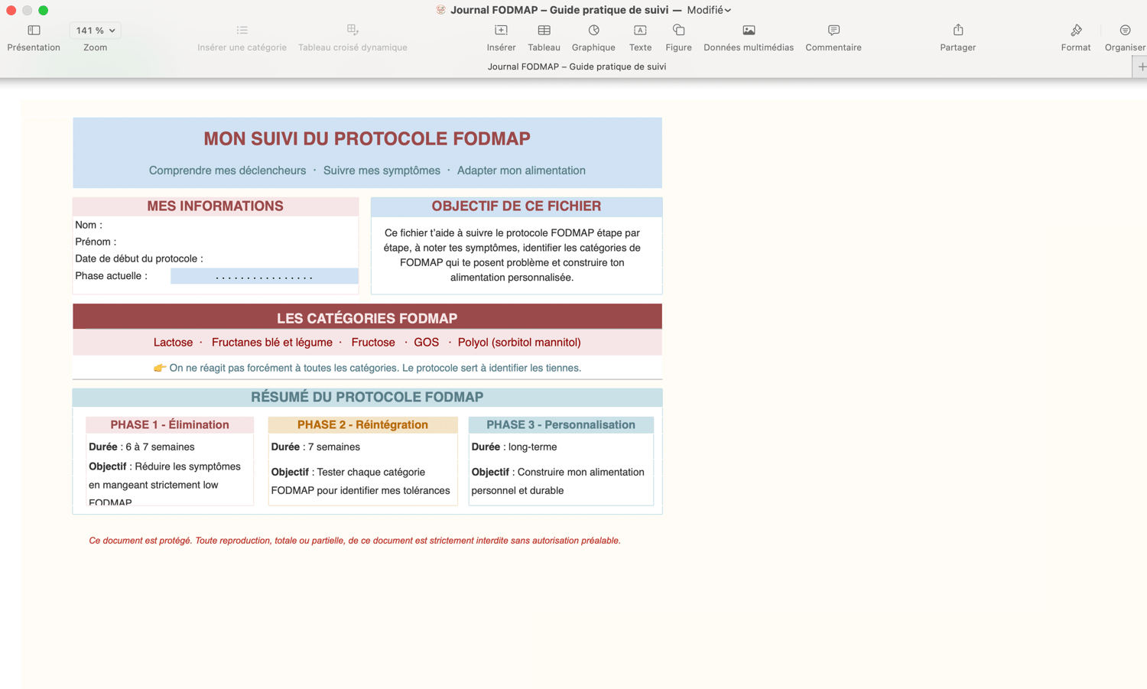Open the Présentation view options
The height and width of the screenshot is (689, 1147).
click(34, 31)
